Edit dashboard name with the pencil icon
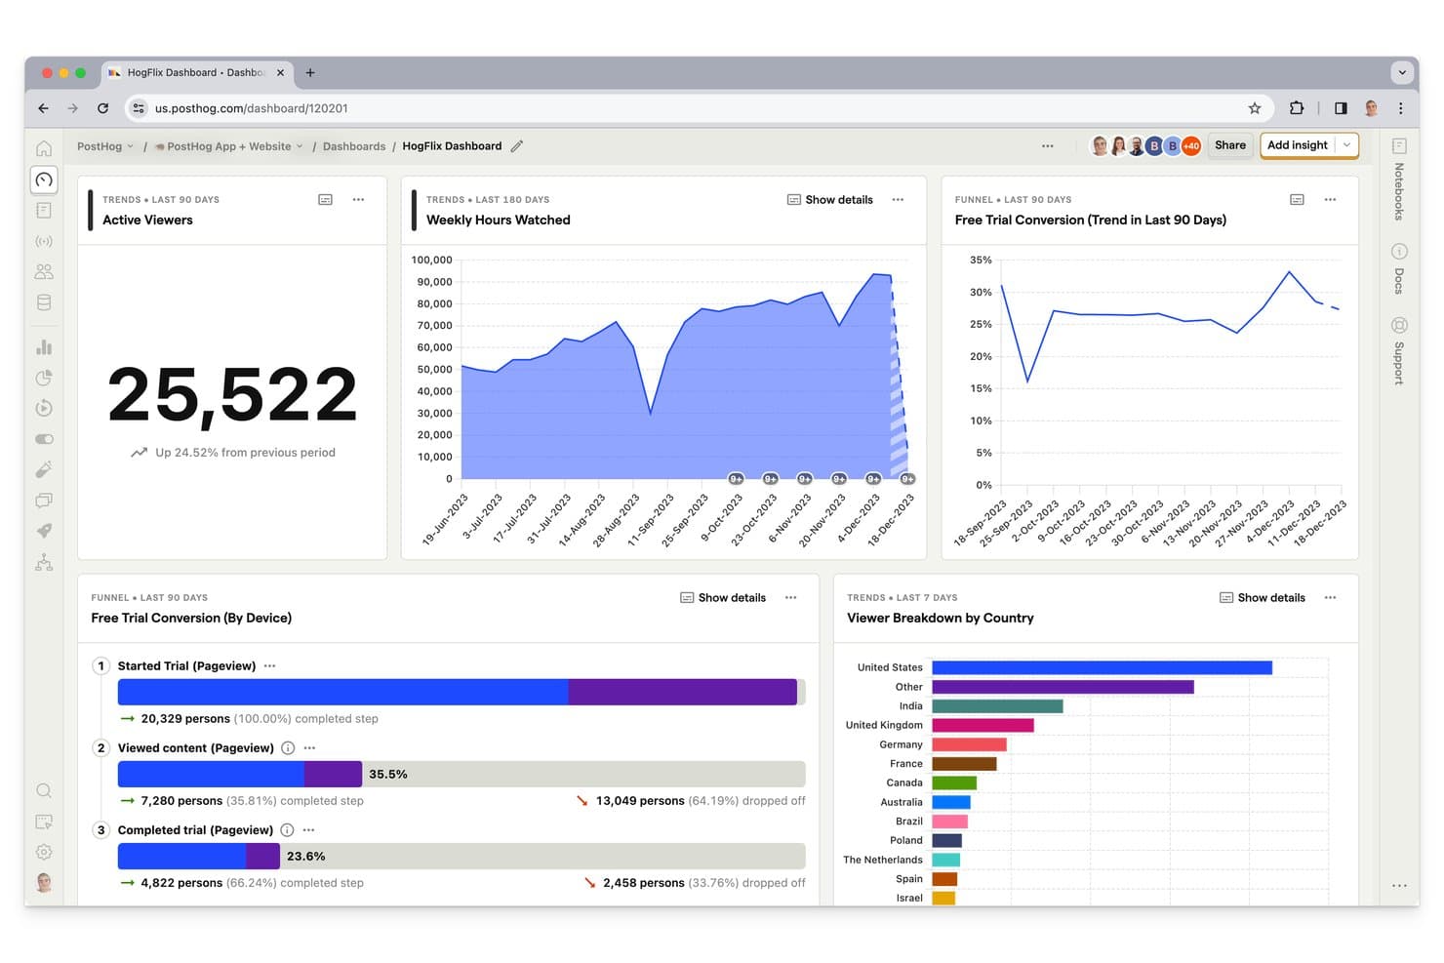This screenshot has height=963, width=1444. (x=517, y=146)
